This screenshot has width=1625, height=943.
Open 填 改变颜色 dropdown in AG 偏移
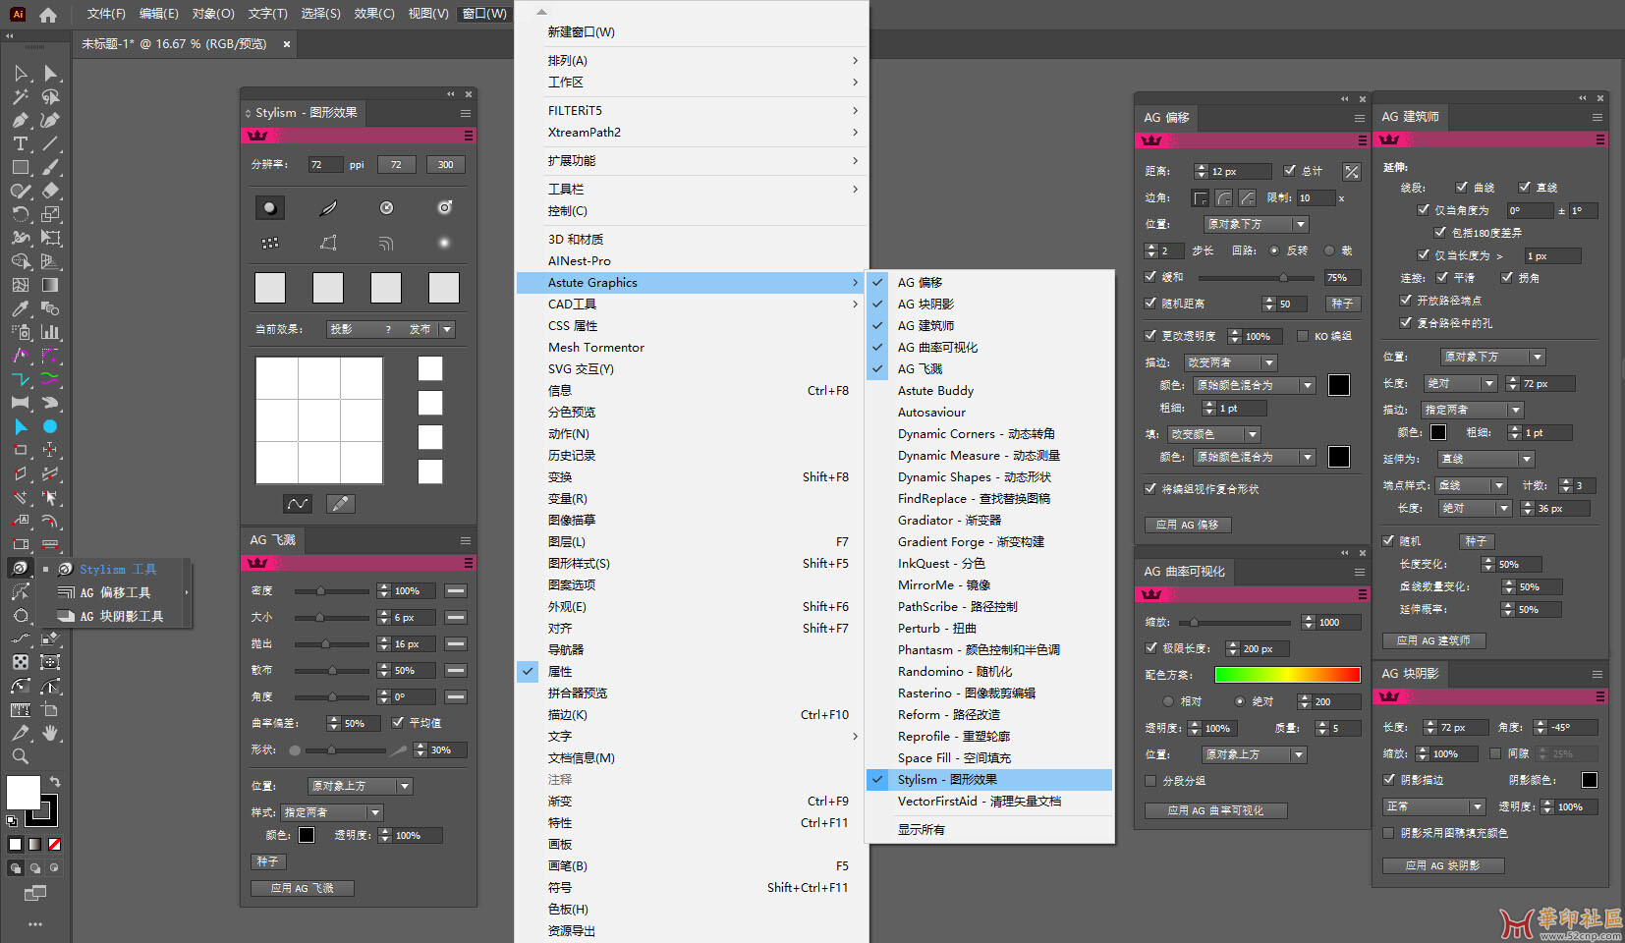pos(1214,434)
